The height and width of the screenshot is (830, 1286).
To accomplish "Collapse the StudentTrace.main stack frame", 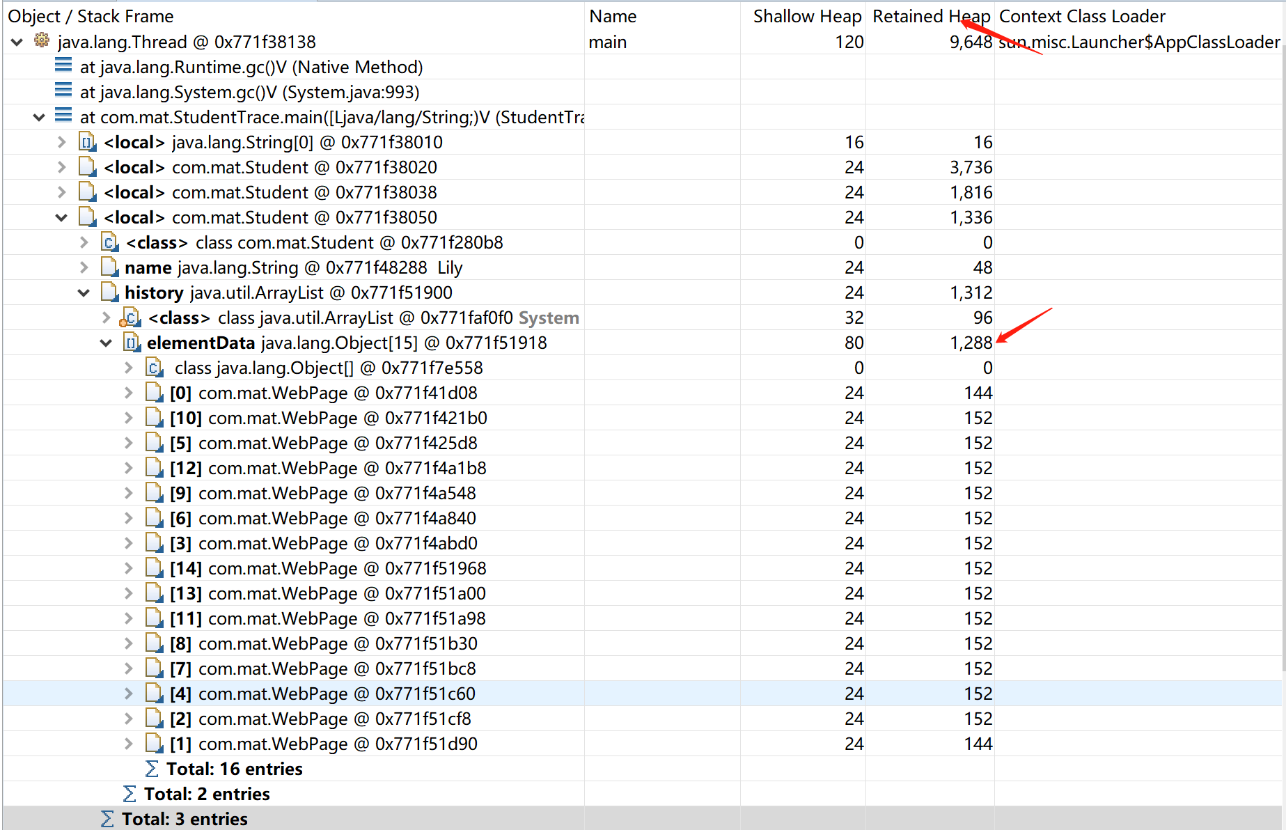I will pyautogui.click(x=40, y=117).
